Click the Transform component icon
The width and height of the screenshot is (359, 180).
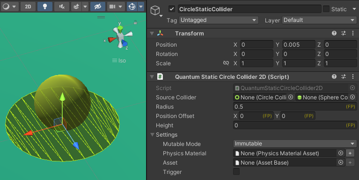tap(160, 33)
